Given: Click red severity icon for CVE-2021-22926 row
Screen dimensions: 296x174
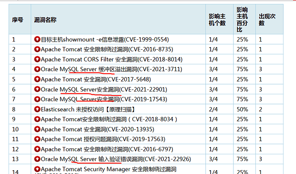Looking at the screenshot, I should 37,159.
